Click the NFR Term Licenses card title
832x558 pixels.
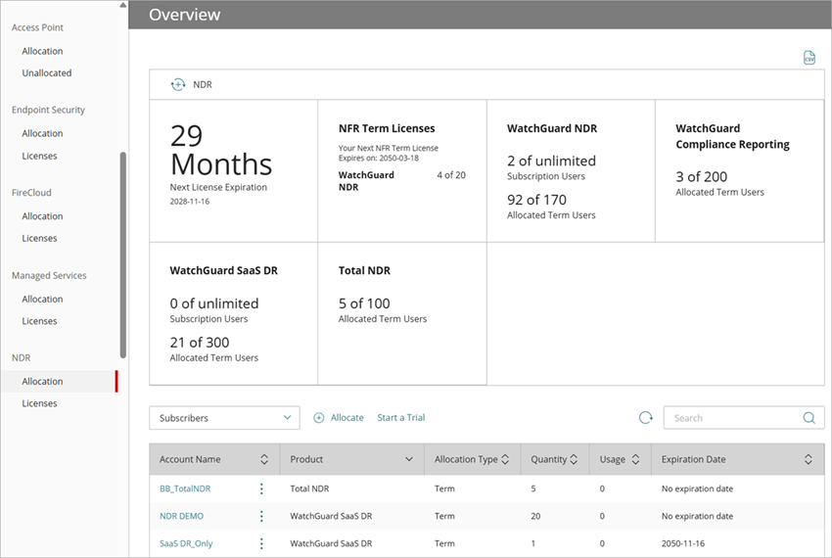(x=387, y=128)
